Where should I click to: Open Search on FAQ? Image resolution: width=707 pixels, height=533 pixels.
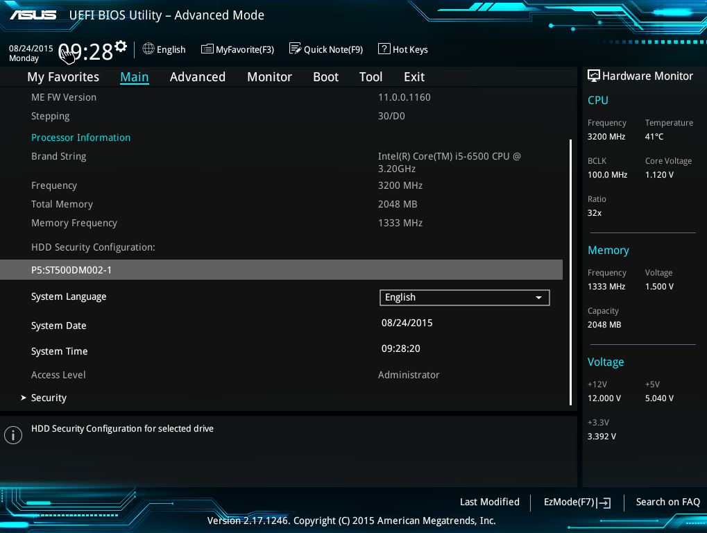point(667,502)
